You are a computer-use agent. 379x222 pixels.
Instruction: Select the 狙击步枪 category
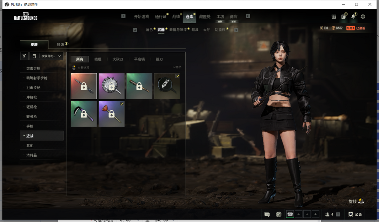[x=42, y=88]
